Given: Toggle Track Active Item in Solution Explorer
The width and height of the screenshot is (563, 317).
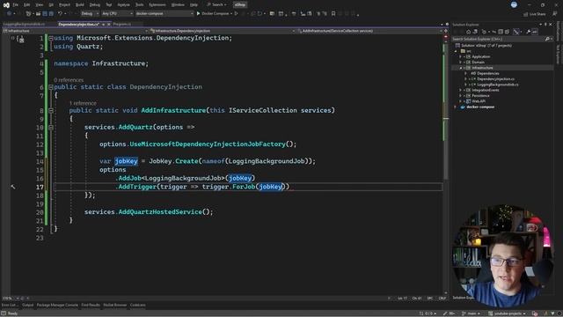Looking at the screenshot, I should click(516, 32).
